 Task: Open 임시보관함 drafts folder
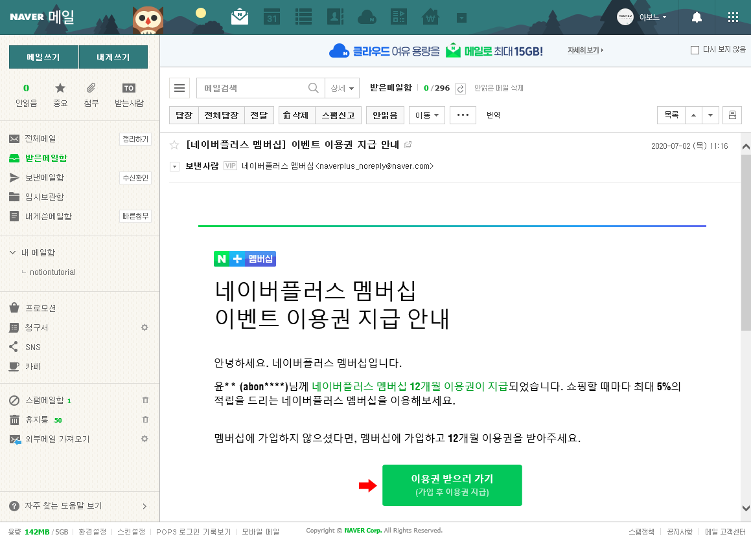click(45, 197)
